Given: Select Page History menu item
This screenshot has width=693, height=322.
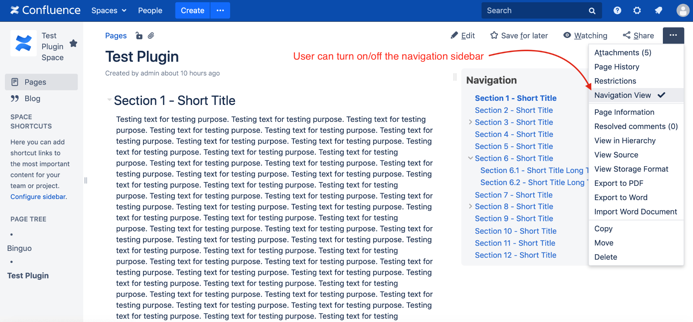Looking at the screenshot, I should pyautogui.click(x=636, y=67).
